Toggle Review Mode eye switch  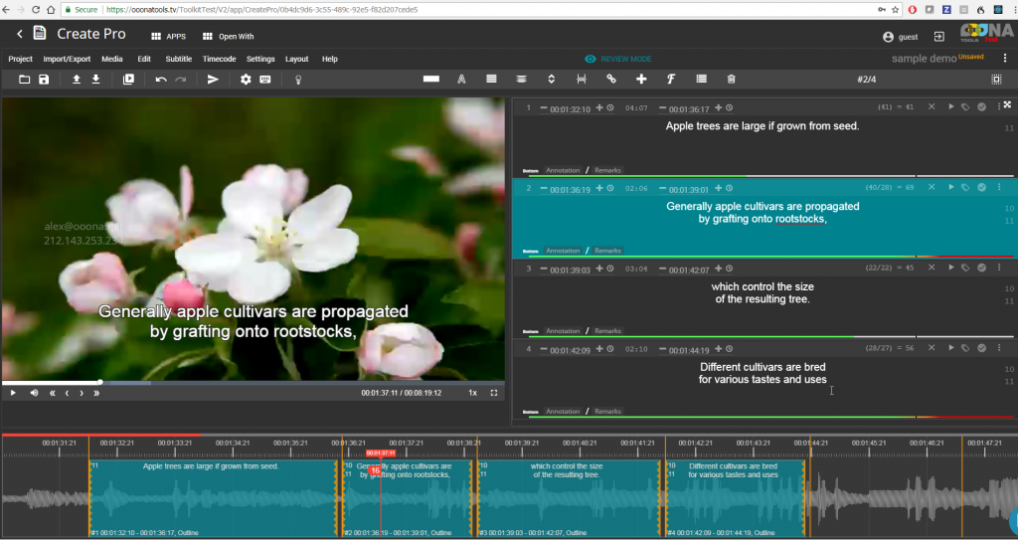click(591, 59)
